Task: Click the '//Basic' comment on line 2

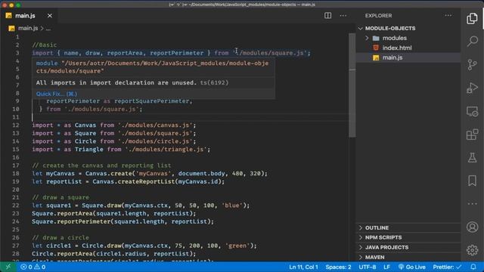Action: [44, 45]
